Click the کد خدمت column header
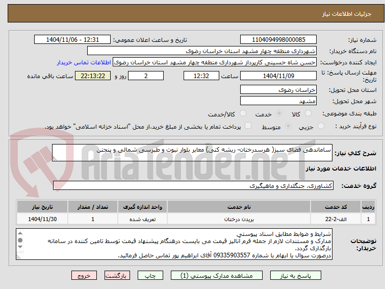The height and width of the screenshot is (289, 385). pos(336,207)
